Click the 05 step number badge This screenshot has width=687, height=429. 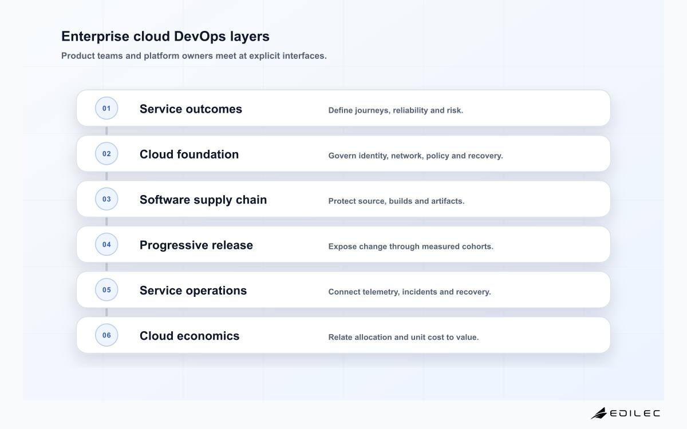[106, 289]
